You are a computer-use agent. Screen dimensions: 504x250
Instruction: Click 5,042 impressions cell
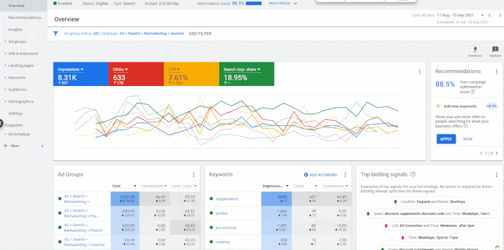point(277,198)
